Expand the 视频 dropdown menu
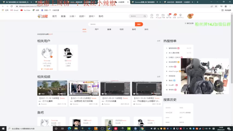The height and width of the screenshot is (131, 233). click(x=82, y=16)
